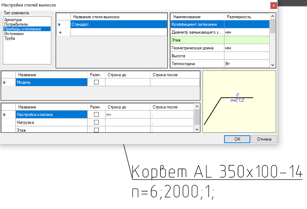Click Название стиля выноски column header

pos(119,17)
